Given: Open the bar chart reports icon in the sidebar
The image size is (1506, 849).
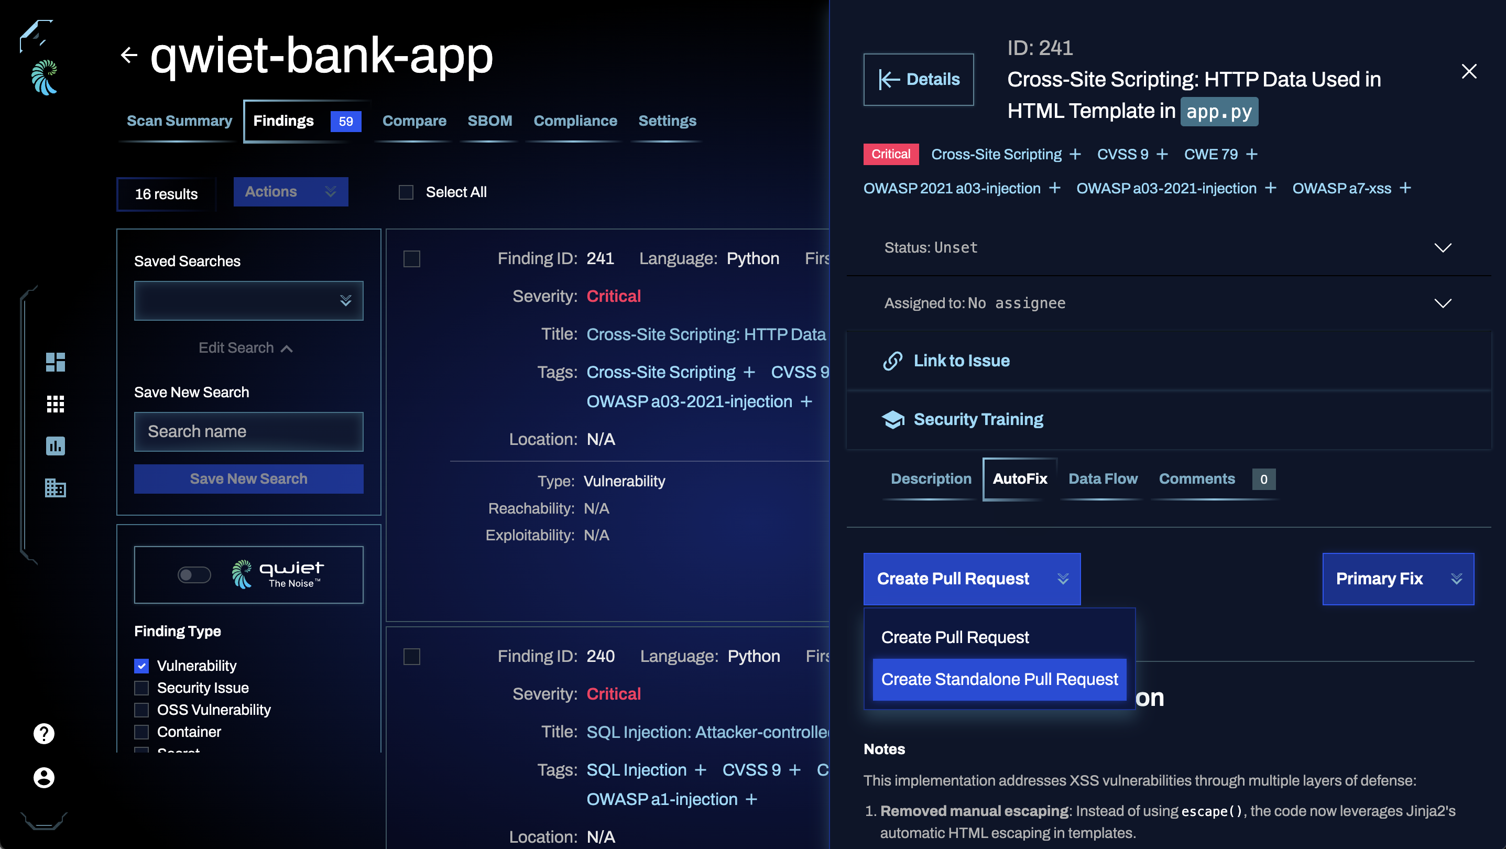Looking at the screenshot, I should [x=56, y=446].
